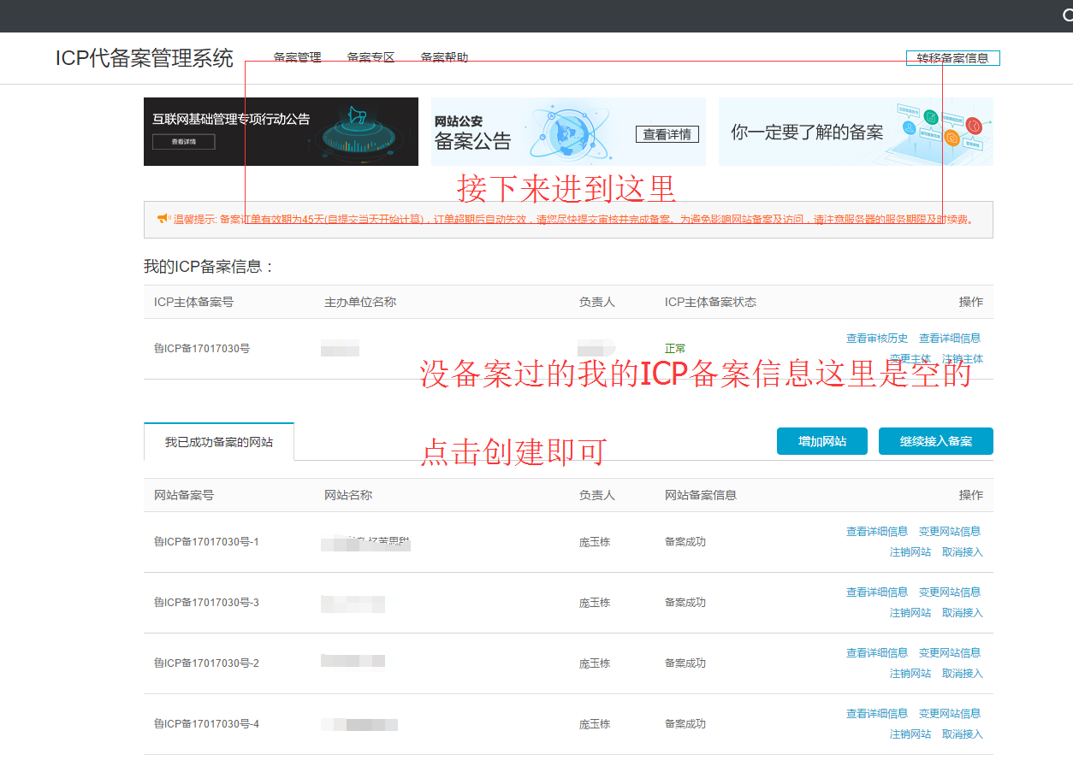Click the 鲁ICP备17017030号-4 cell
Screen dimensions: 1073x778
click(206, 724)
